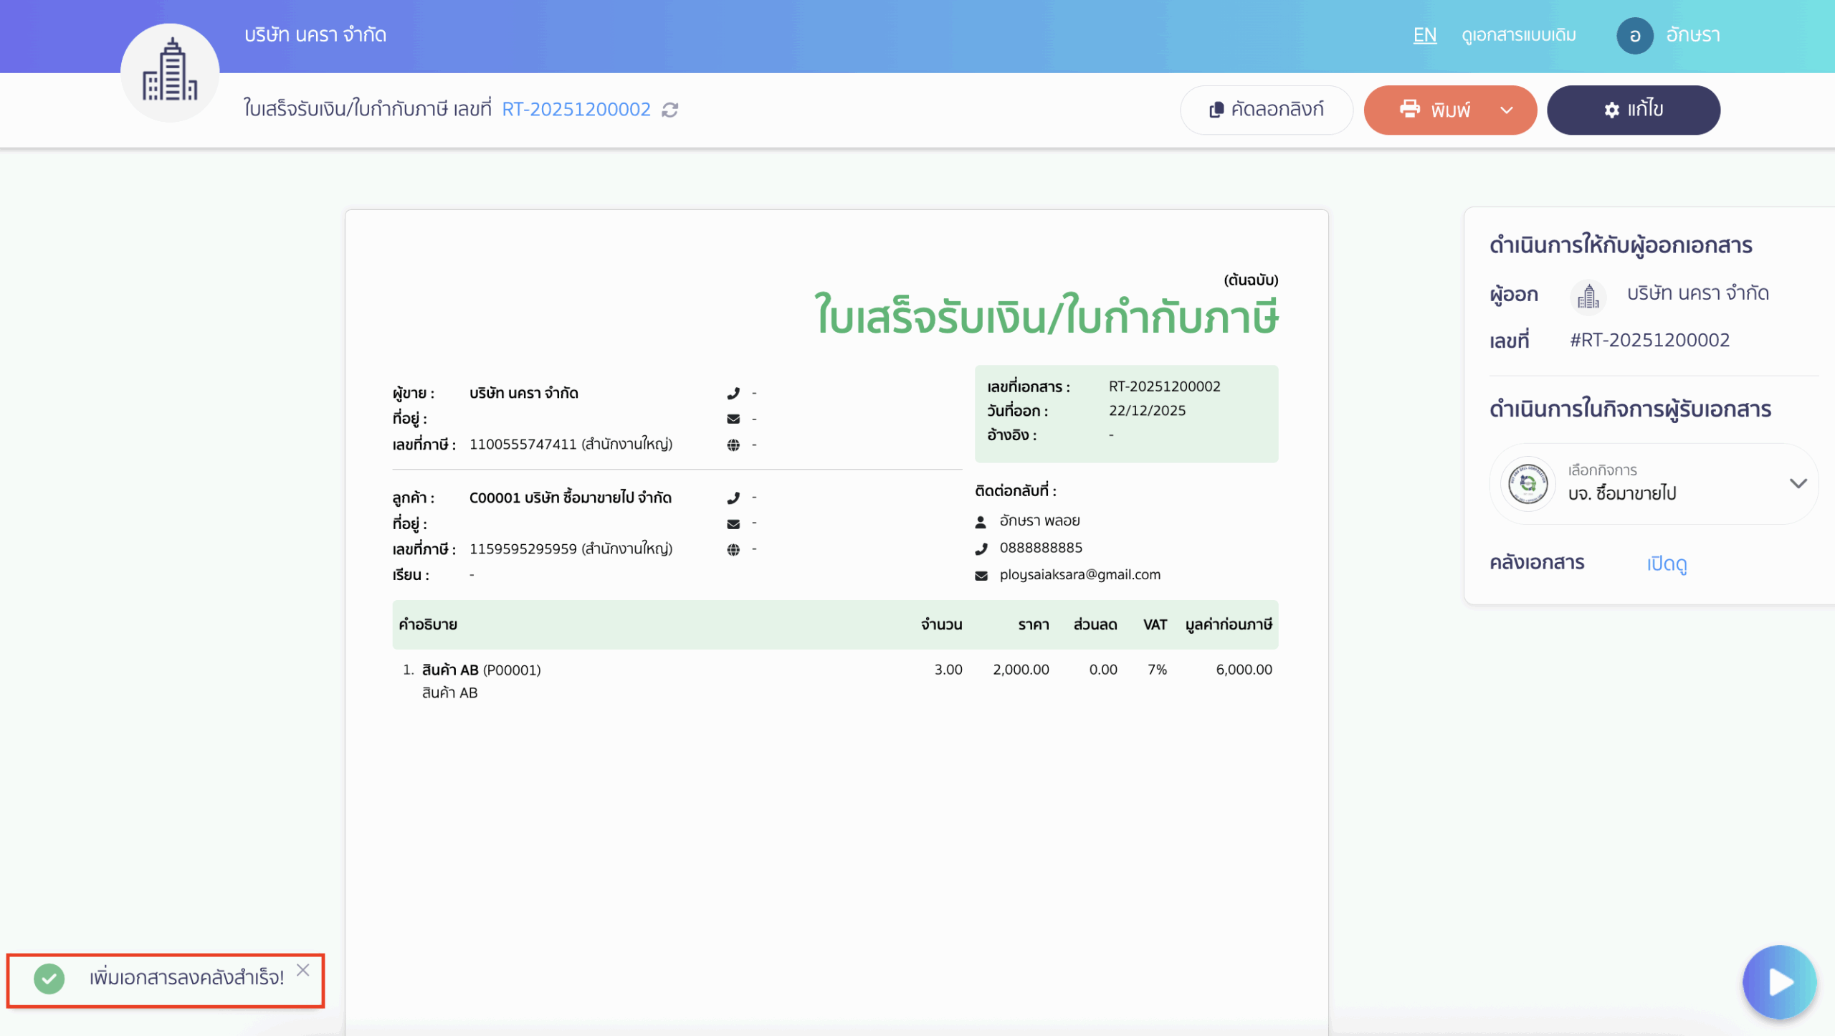Open the business selection dropdown

(x=1797, y=483)
